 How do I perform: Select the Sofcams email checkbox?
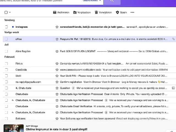[6, 119]
